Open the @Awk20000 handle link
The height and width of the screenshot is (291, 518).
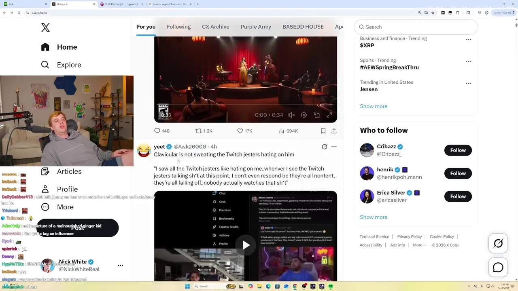coord(190,147)
